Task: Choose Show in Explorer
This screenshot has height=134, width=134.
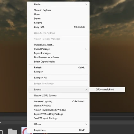Action: click(x=58, y=10)
